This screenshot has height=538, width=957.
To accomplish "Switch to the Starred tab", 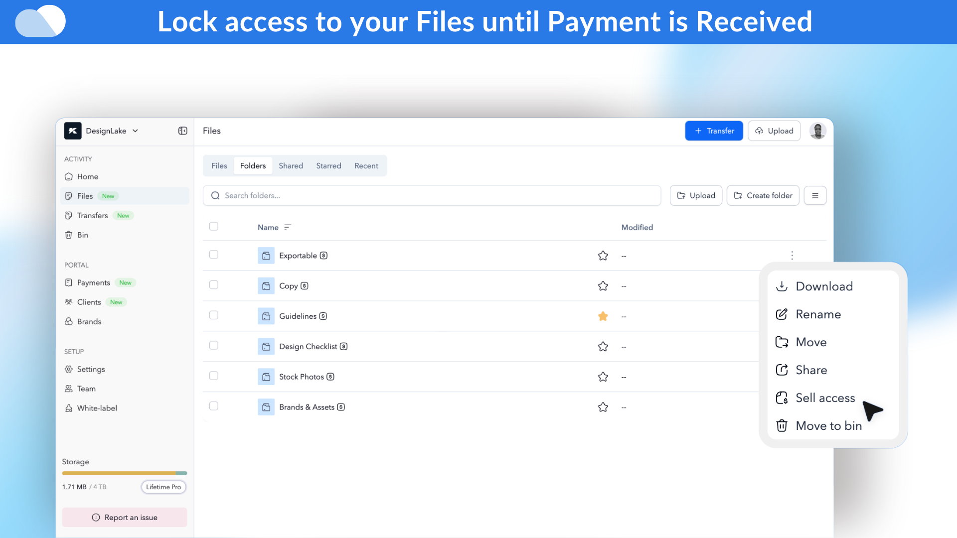I will pos(328,166).
